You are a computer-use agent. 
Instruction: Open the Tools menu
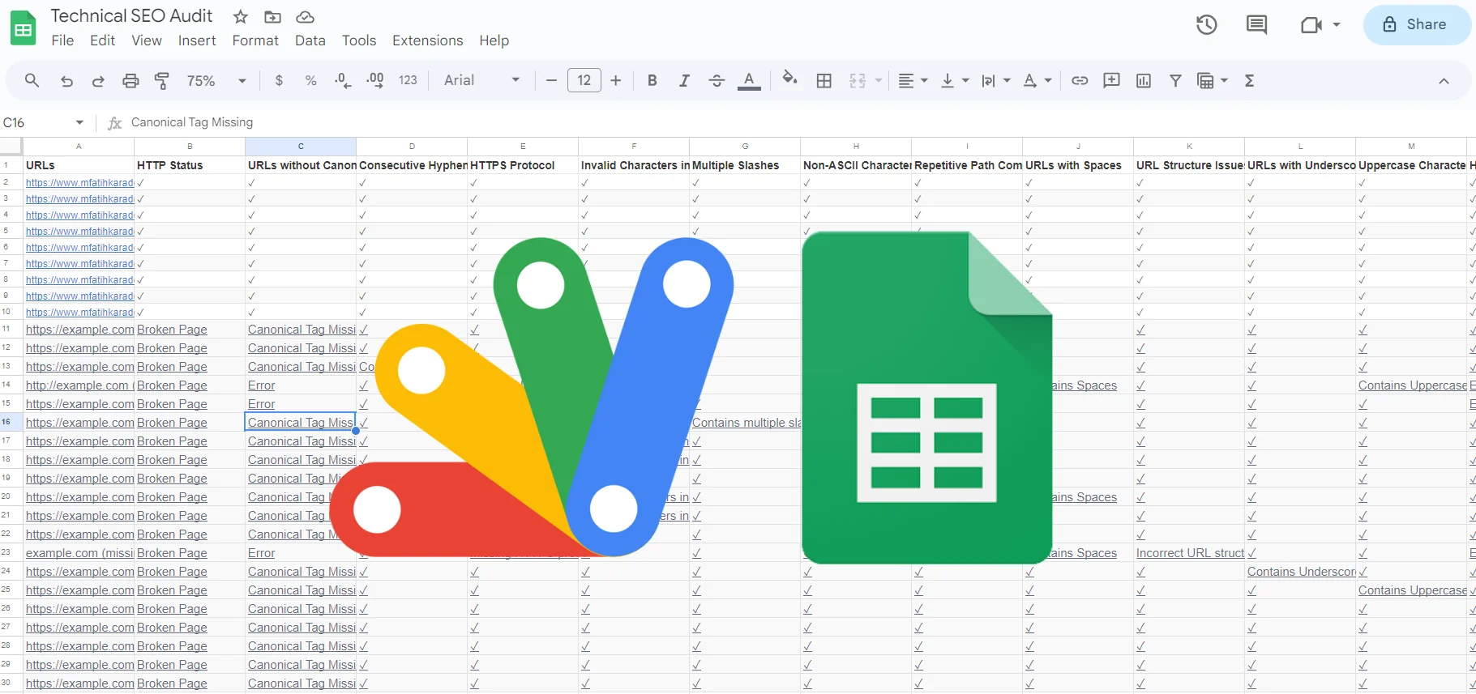359,40
